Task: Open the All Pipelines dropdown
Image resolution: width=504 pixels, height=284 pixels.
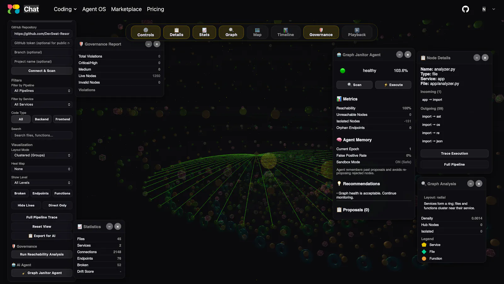Action: coord(42,91)
